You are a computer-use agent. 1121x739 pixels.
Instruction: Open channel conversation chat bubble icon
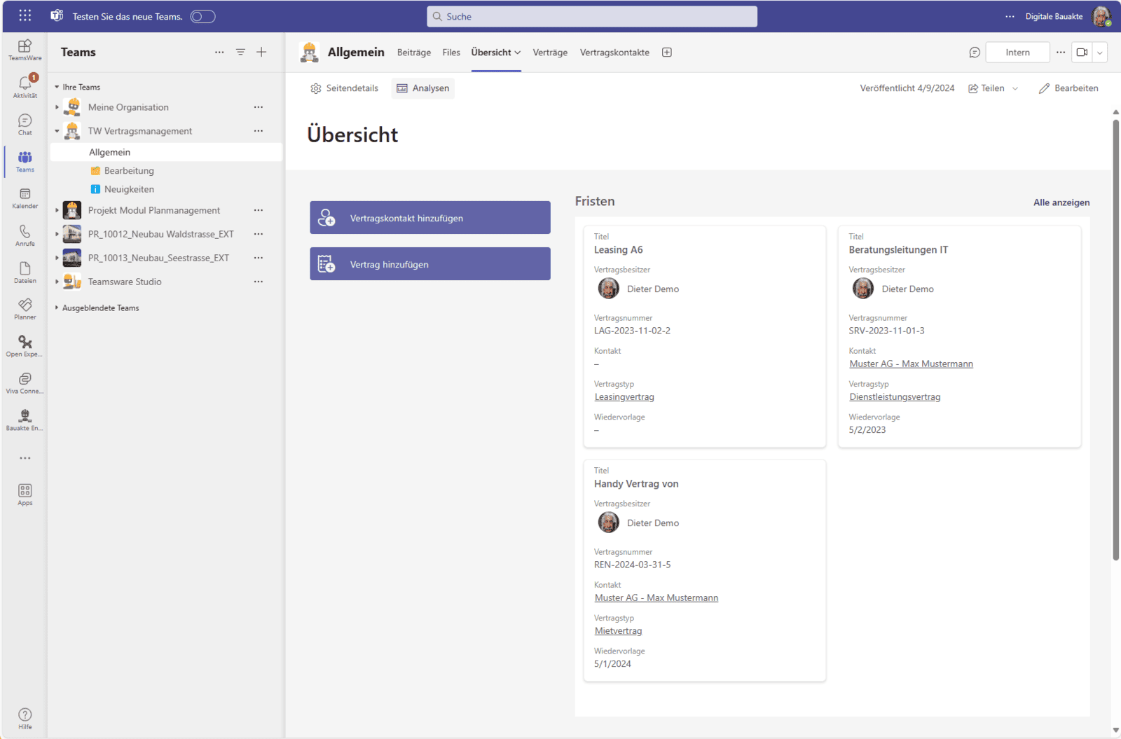coord(975,53)
